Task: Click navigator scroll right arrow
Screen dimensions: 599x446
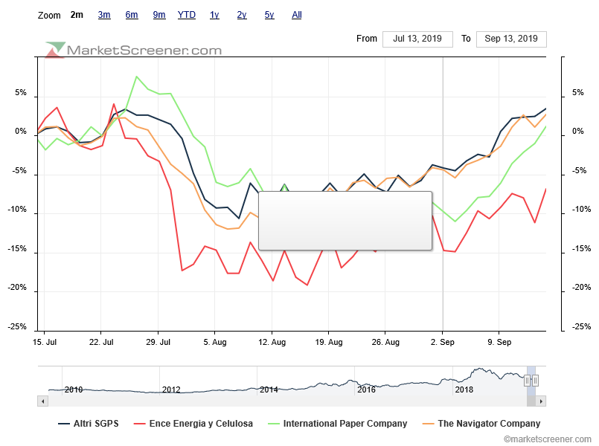Action: coord(541,401)
